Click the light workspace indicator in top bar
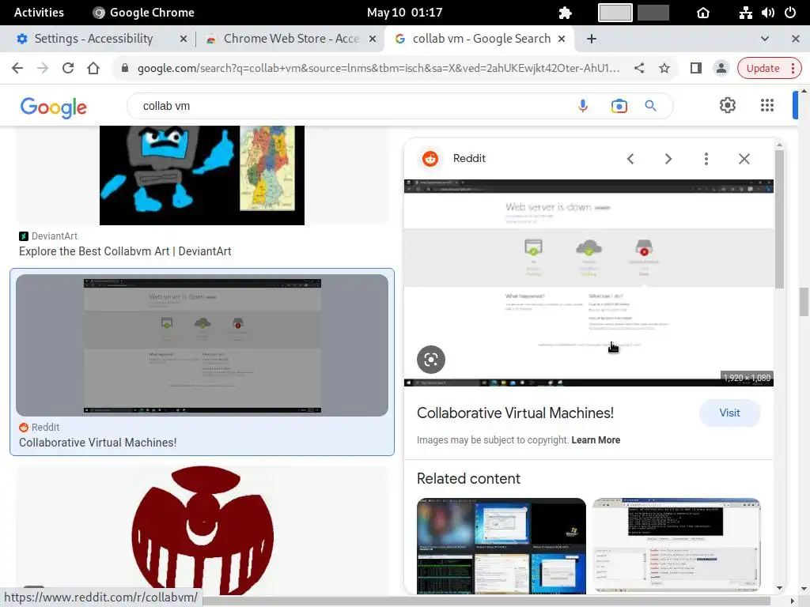 615,13
